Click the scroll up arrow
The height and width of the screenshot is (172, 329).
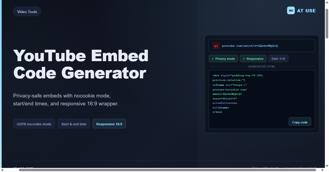(x=327, y=2)
